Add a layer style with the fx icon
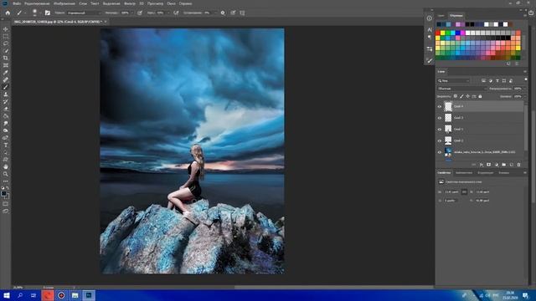Viewport: 536px width, 301px height. point(482,165)
